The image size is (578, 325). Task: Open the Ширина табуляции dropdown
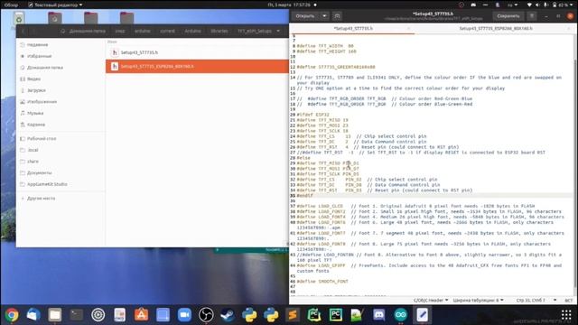pyautogui.click(x=478, y=301)
